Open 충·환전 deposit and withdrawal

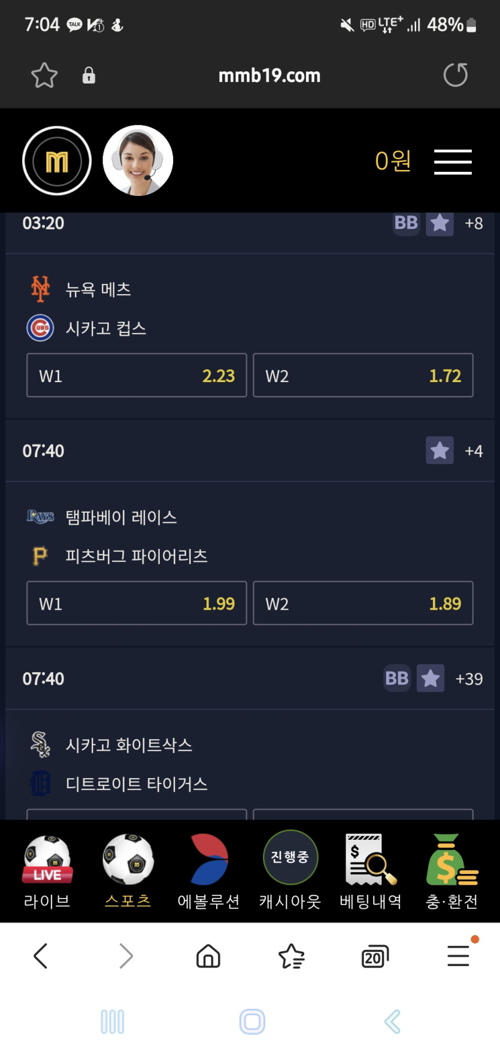(x=452, y=872)
